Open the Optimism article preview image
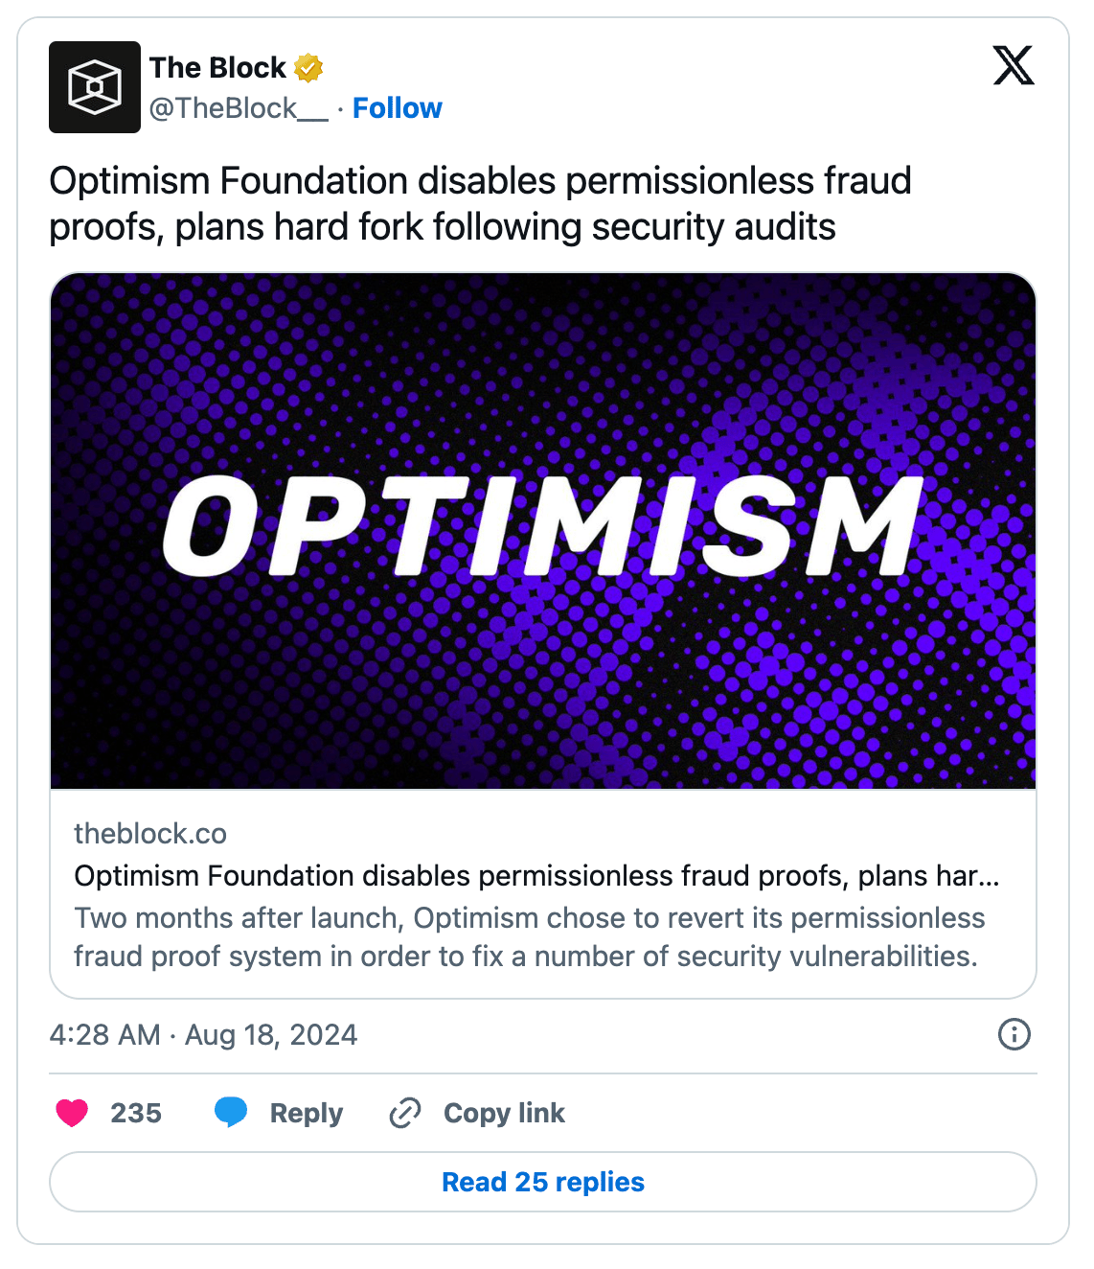 click(542, 531)
